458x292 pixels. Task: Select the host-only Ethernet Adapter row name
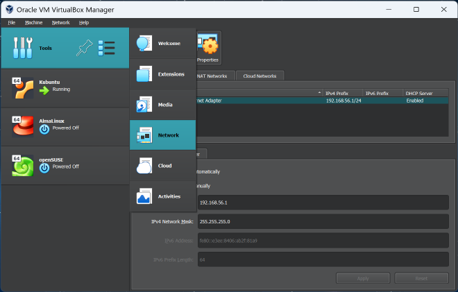[x=209, y=101]
